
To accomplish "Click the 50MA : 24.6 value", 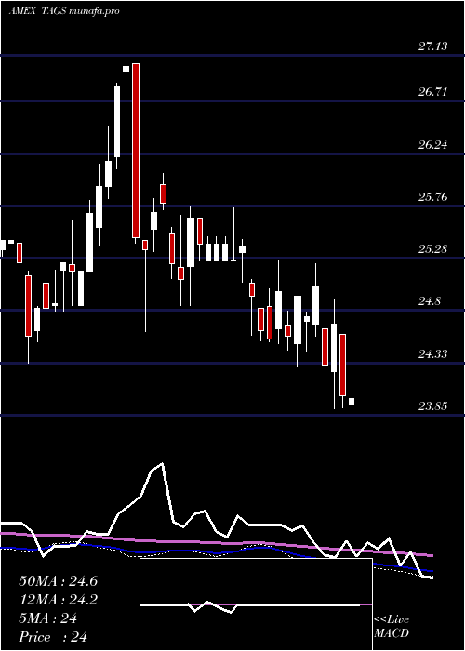I will (58, 581).
